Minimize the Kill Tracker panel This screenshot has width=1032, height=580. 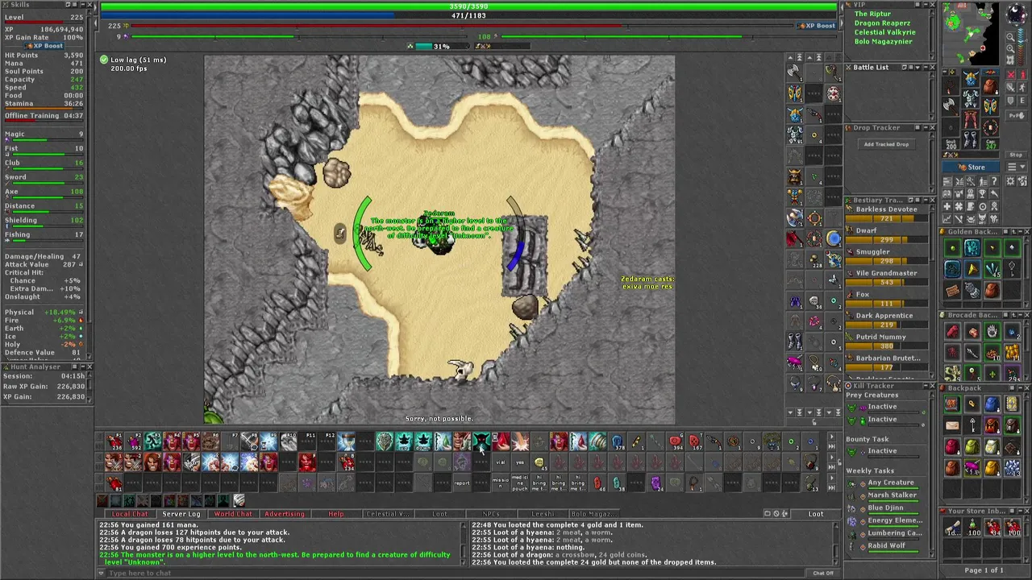(x=926, y=386)
